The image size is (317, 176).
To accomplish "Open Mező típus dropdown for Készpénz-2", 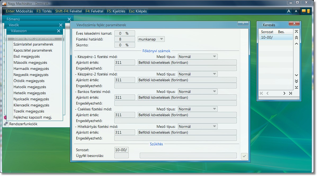I will 198,74.
